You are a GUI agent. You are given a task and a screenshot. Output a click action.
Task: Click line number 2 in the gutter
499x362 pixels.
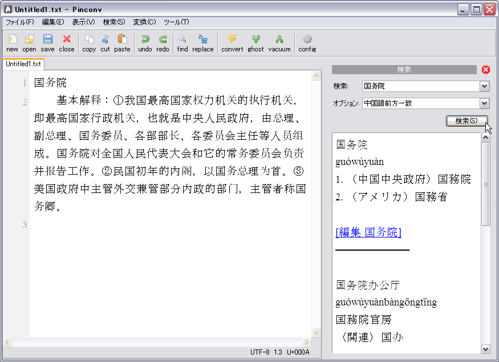(x=25, y=102)
